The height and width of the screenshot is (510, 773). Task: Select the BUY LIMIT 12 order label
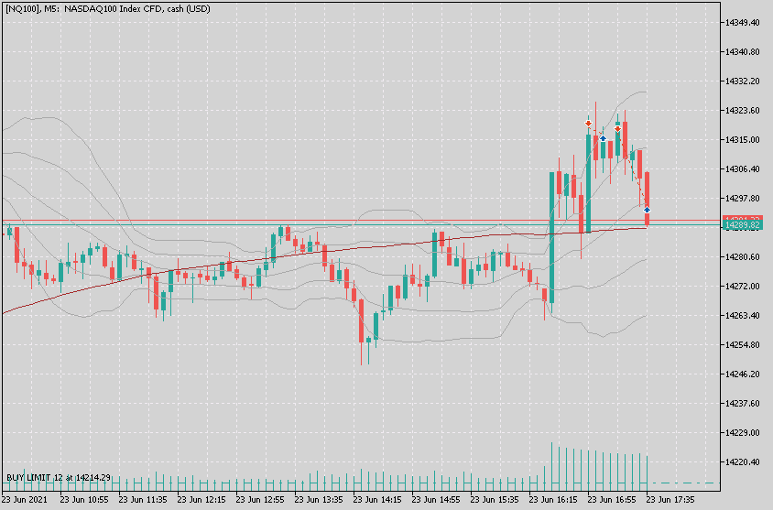pyautogui.click(x=59, y=478)
